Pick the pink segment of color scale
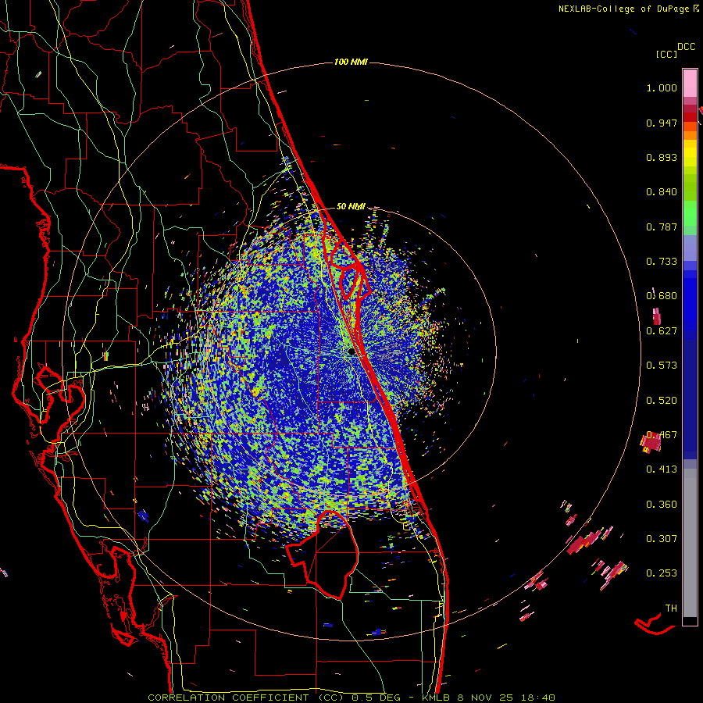Viewport: 703px width, 703px height. [690, 83]
